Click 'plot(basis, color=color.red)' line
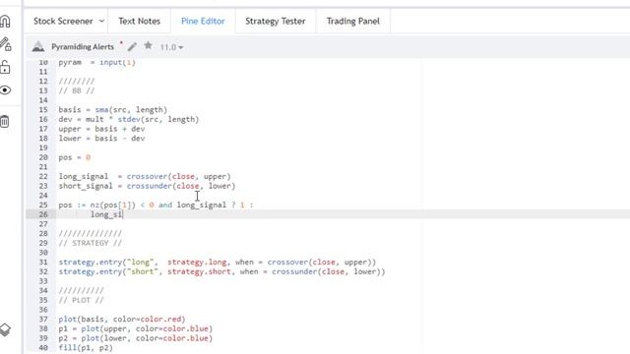Viewport: 630px width, 354px height. [122, 320]
